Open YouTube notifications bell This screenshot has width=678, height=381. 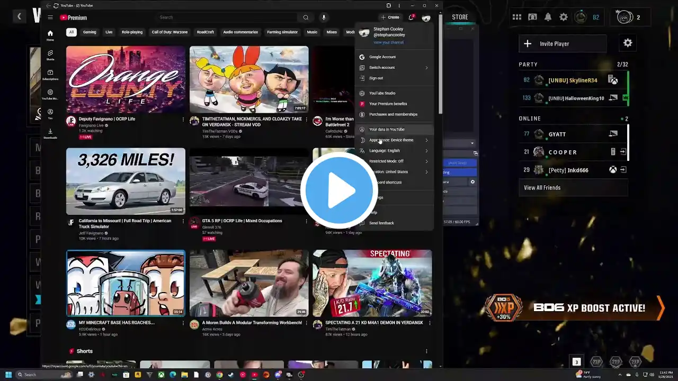click(411, 17)
